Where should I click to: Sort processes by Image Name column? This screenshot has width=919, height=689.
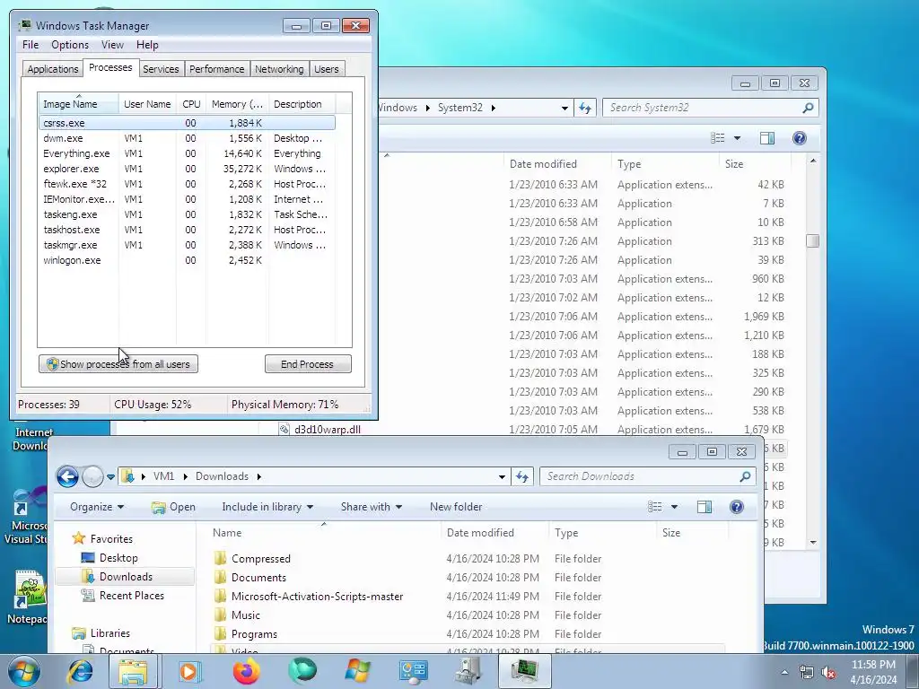[x=79, y=104]
